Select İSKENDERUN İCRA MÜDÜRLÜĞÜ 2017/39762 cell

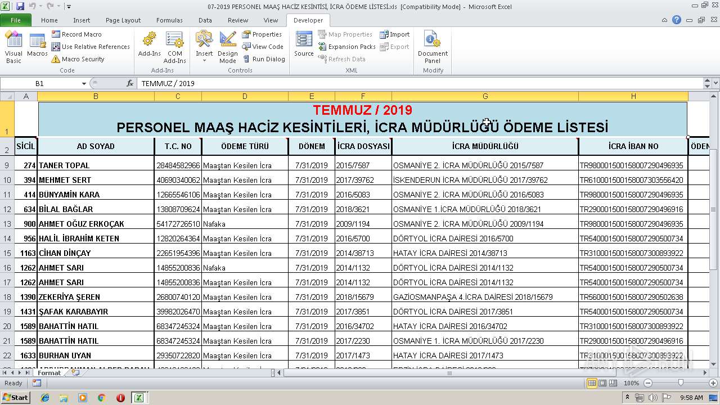click(485, 180)
